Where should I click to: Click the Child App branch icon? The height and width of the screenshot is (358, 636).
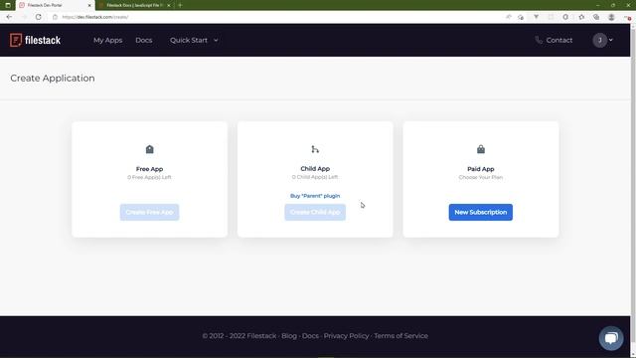315,149
